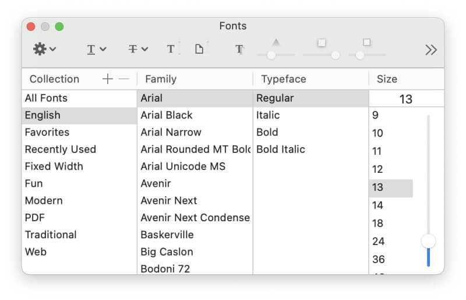
Task: Open the gear actions menu
Action: point(45,49)
